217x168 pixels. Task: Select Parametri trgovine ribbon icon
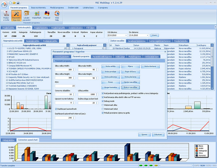click(16, 16)
